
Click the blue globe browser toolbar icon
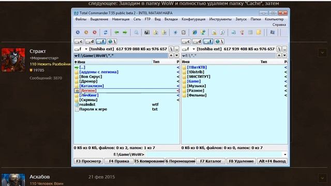[194, 32]
